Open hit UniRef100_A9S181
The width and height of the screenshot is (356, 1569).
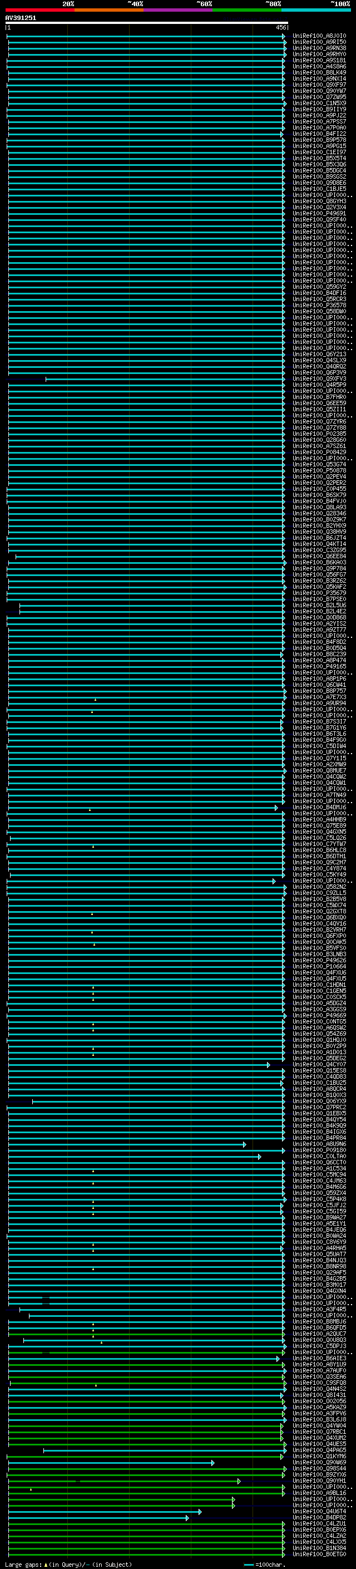click(x=319, y=60)
